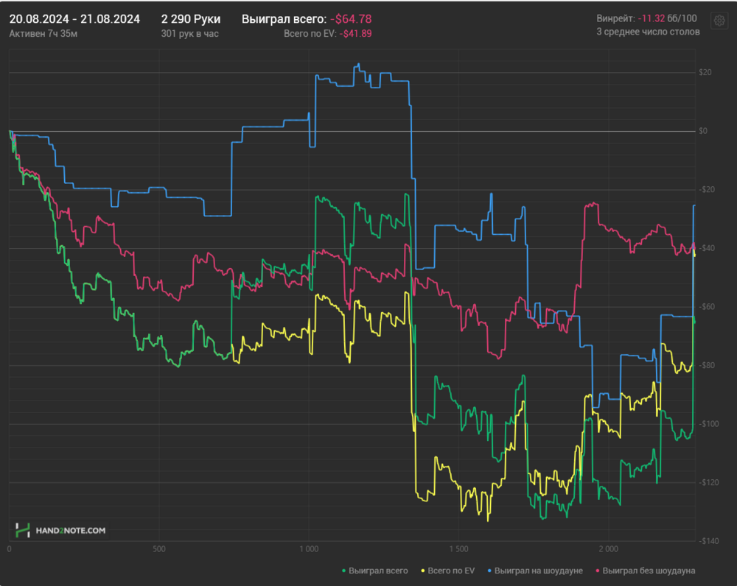Click the -$120 y-axis label

click(709, 483)
